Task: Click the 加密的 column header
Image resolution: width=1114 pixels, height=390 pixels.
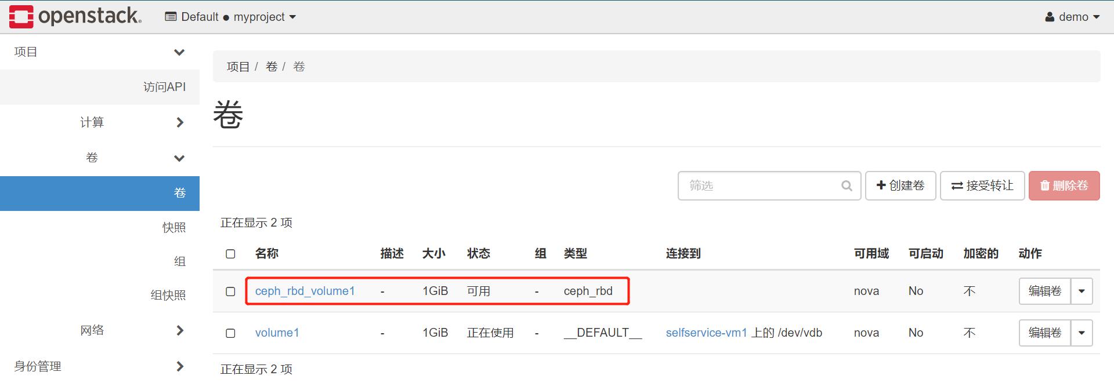Action: click(981, 253)
